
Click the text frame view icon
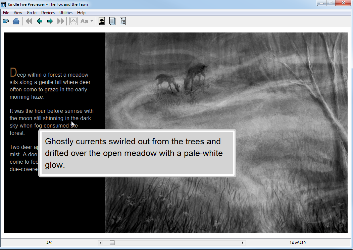click(x=73, y=21)
